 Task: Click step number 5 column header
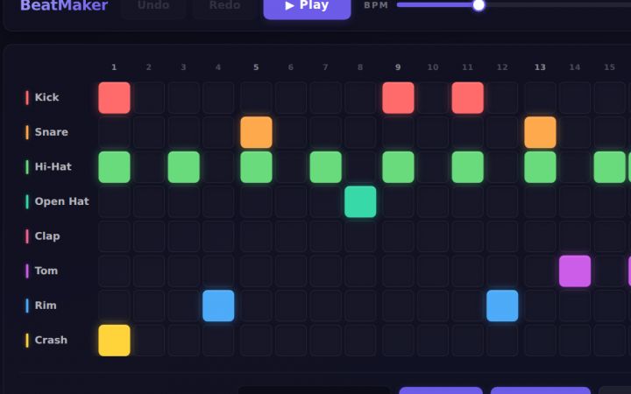pyautogui.click(x=256, y=67)
